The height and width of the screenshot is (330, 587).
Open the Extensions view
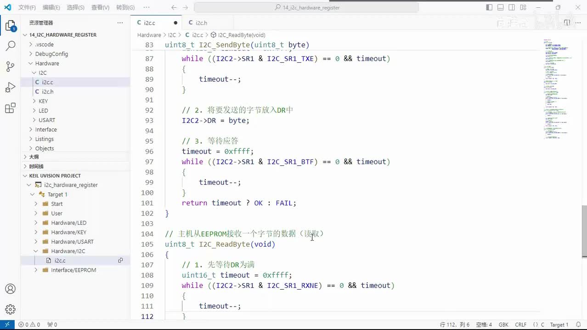(10, 108)
